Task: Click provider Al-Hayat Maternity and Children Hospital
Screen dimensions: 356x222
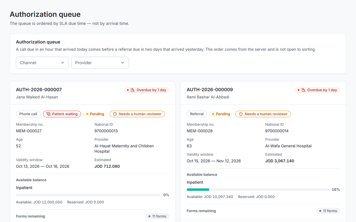Action: coord(124,149)
